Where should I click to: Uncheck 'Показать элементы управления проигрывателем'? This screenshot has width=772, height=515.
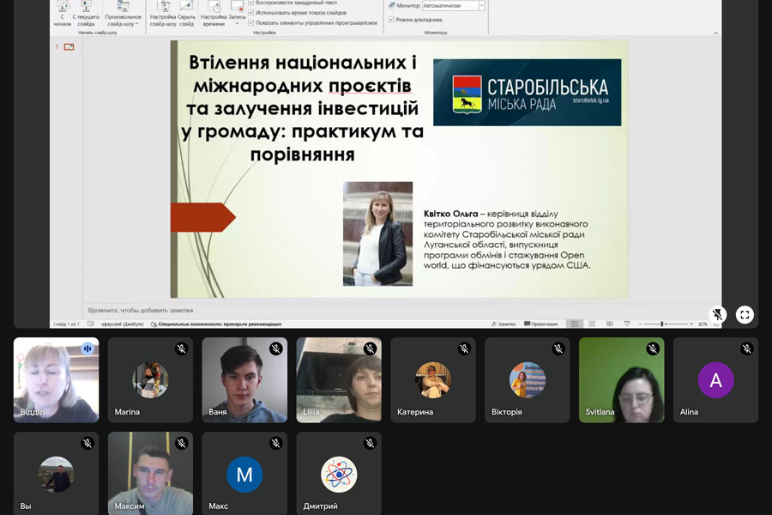click(x=251, y=23)
